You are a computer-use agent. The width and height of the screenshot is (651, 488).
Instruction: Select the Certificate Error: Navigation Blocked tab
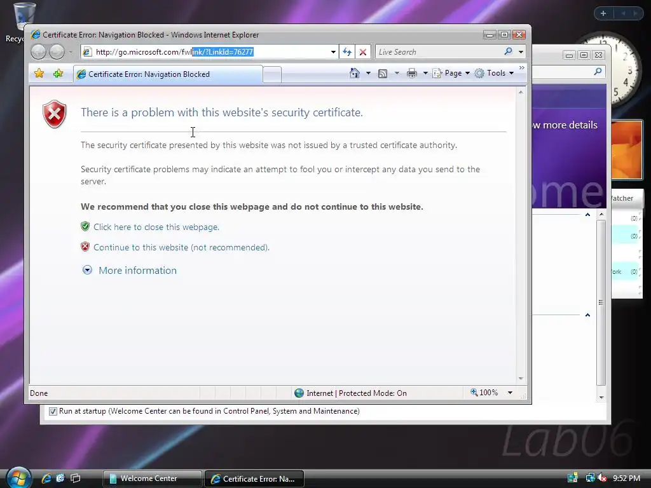click(x=168, y=74)
